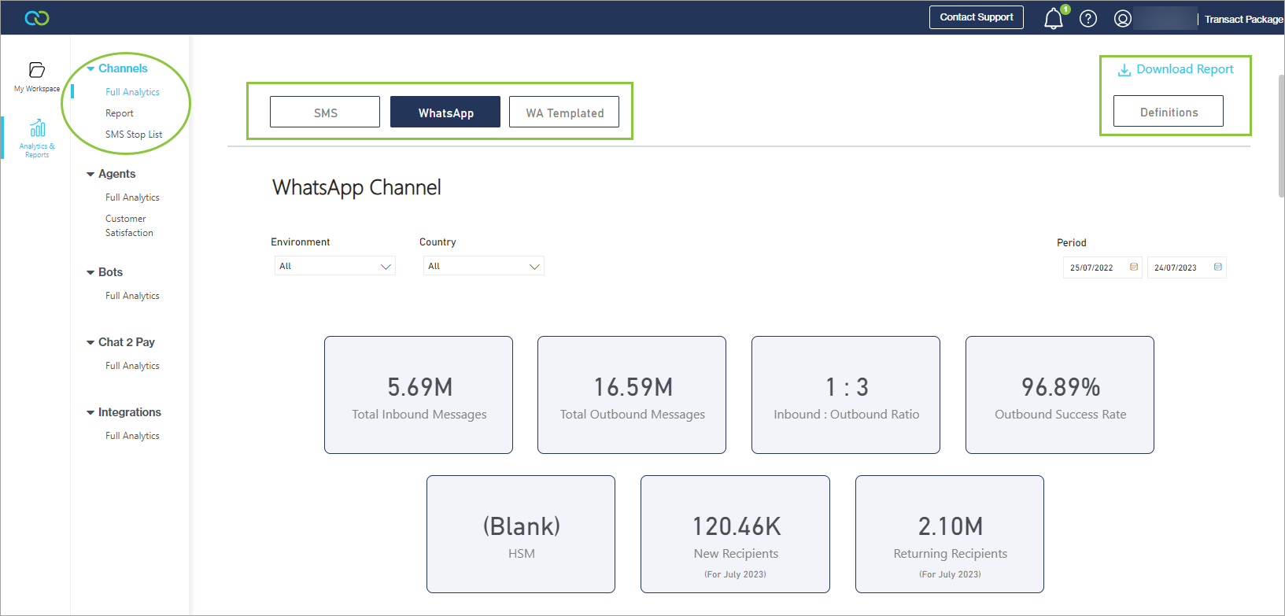Open the Environment dropdown
Screen dimensions: 1285x616
334,267
